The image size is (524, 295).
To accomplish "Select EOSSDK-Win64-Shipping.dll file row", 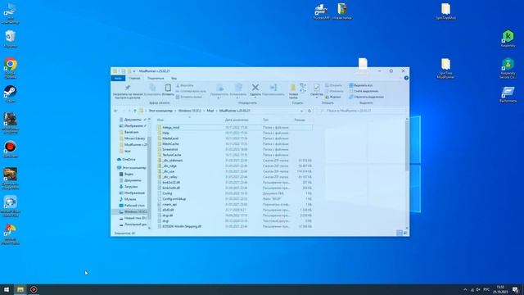I will [x=235, y=226].
